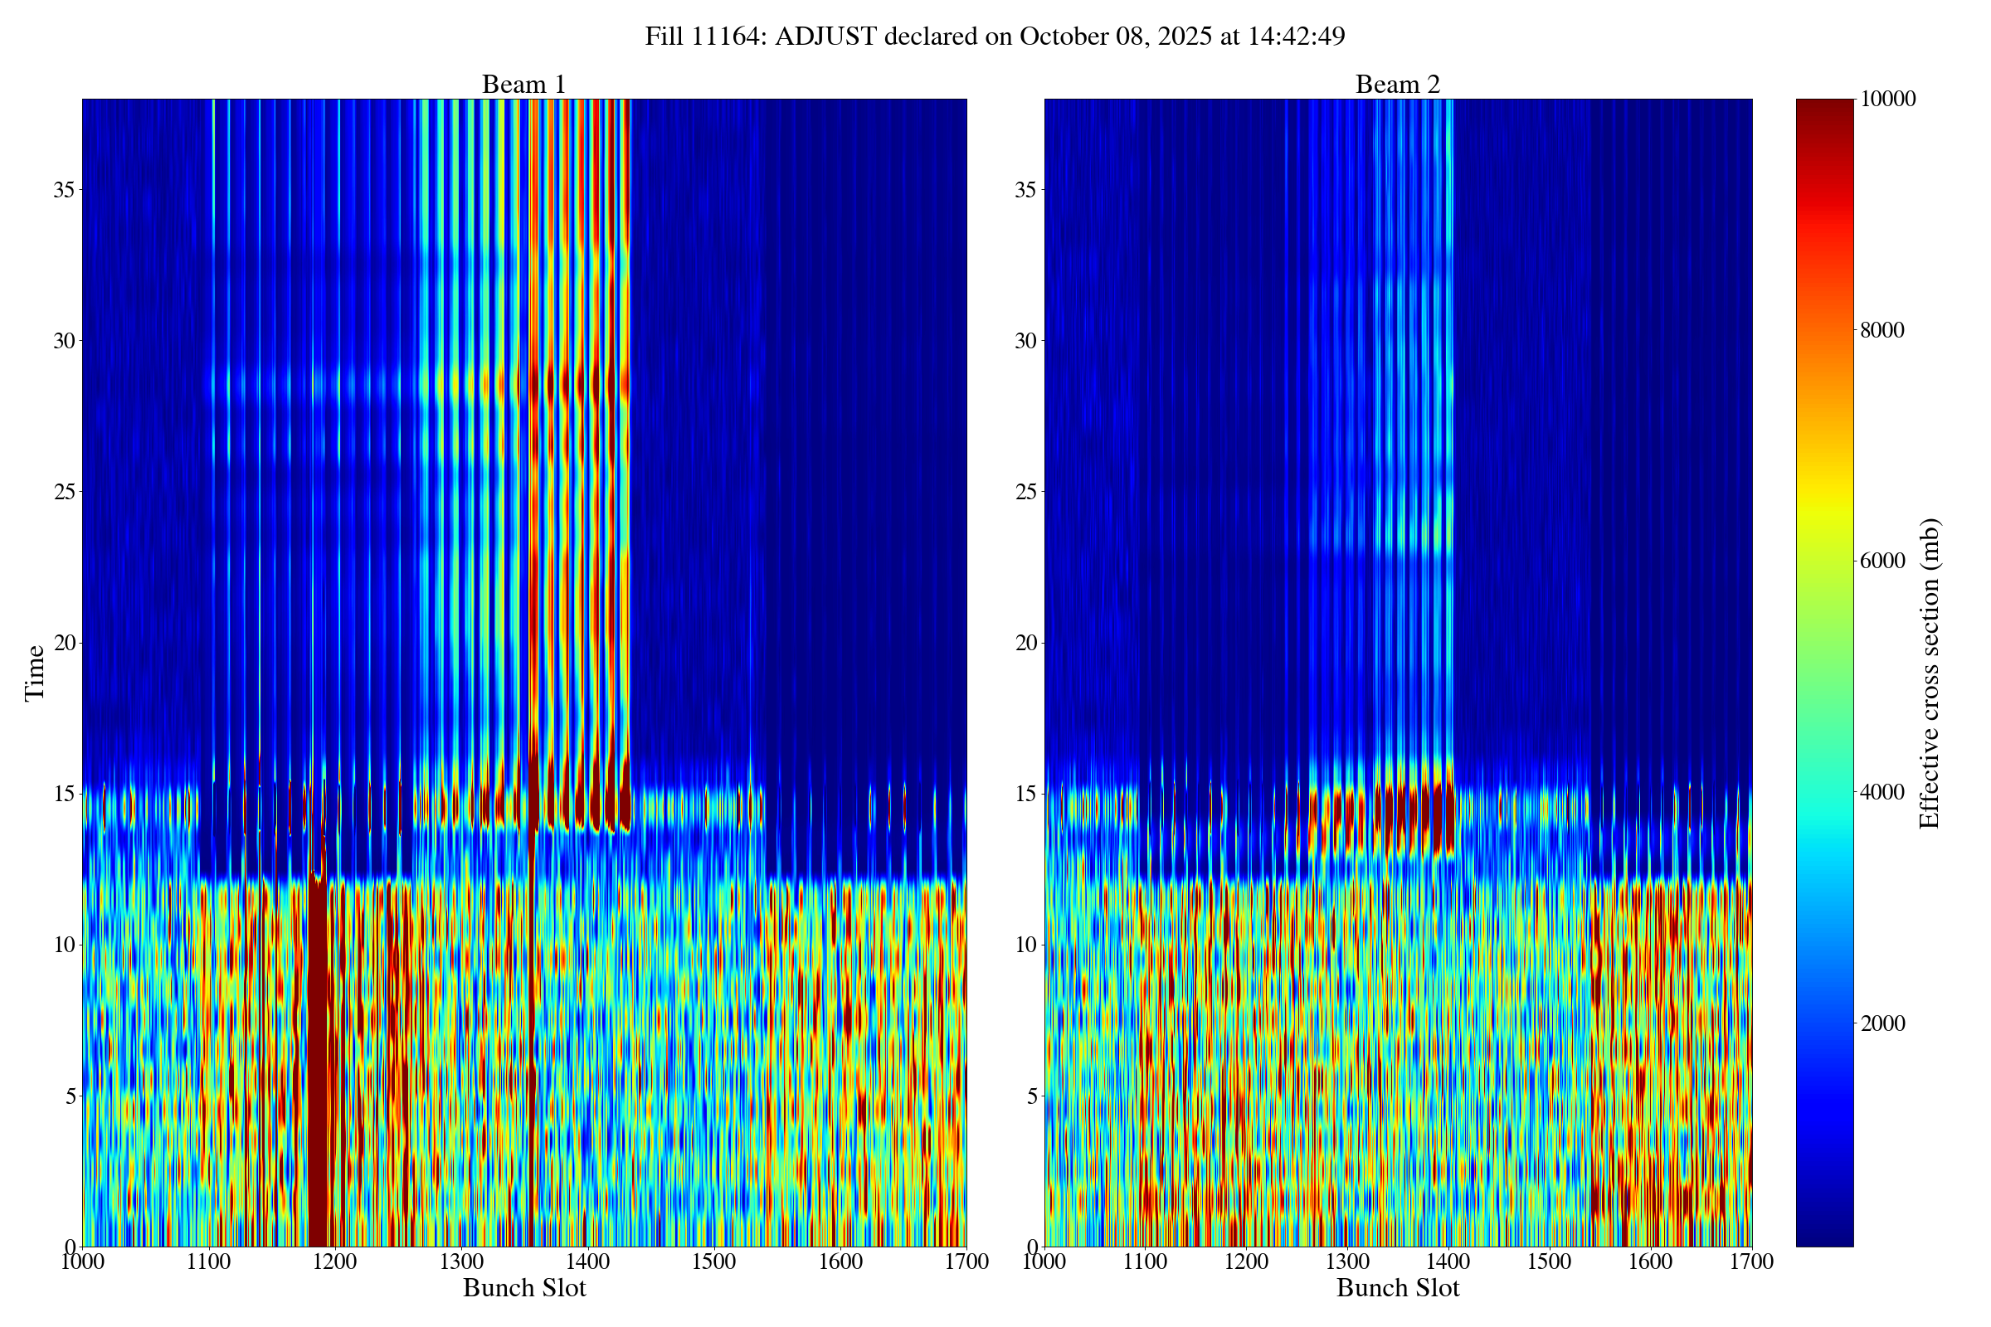Click the Effective cross section colorbar label

pos(1930,673)
